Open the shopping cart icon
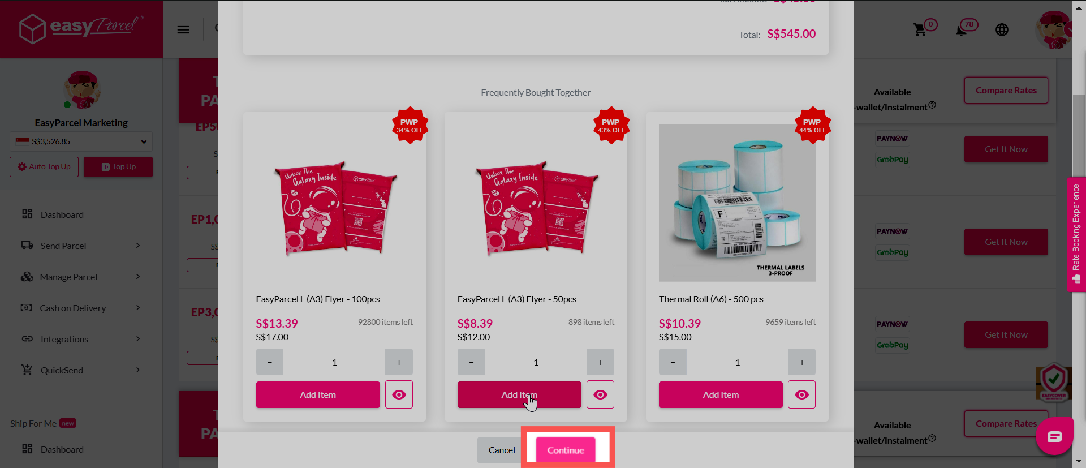 click(920, 29)
